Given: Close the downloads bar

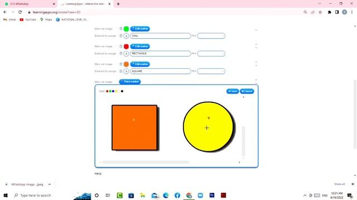Looking at the screenshot, I should [353, 184].
